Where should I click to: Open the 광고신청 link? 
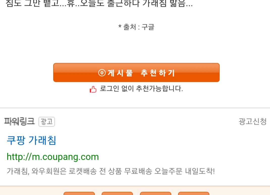(x=253, y=122)
